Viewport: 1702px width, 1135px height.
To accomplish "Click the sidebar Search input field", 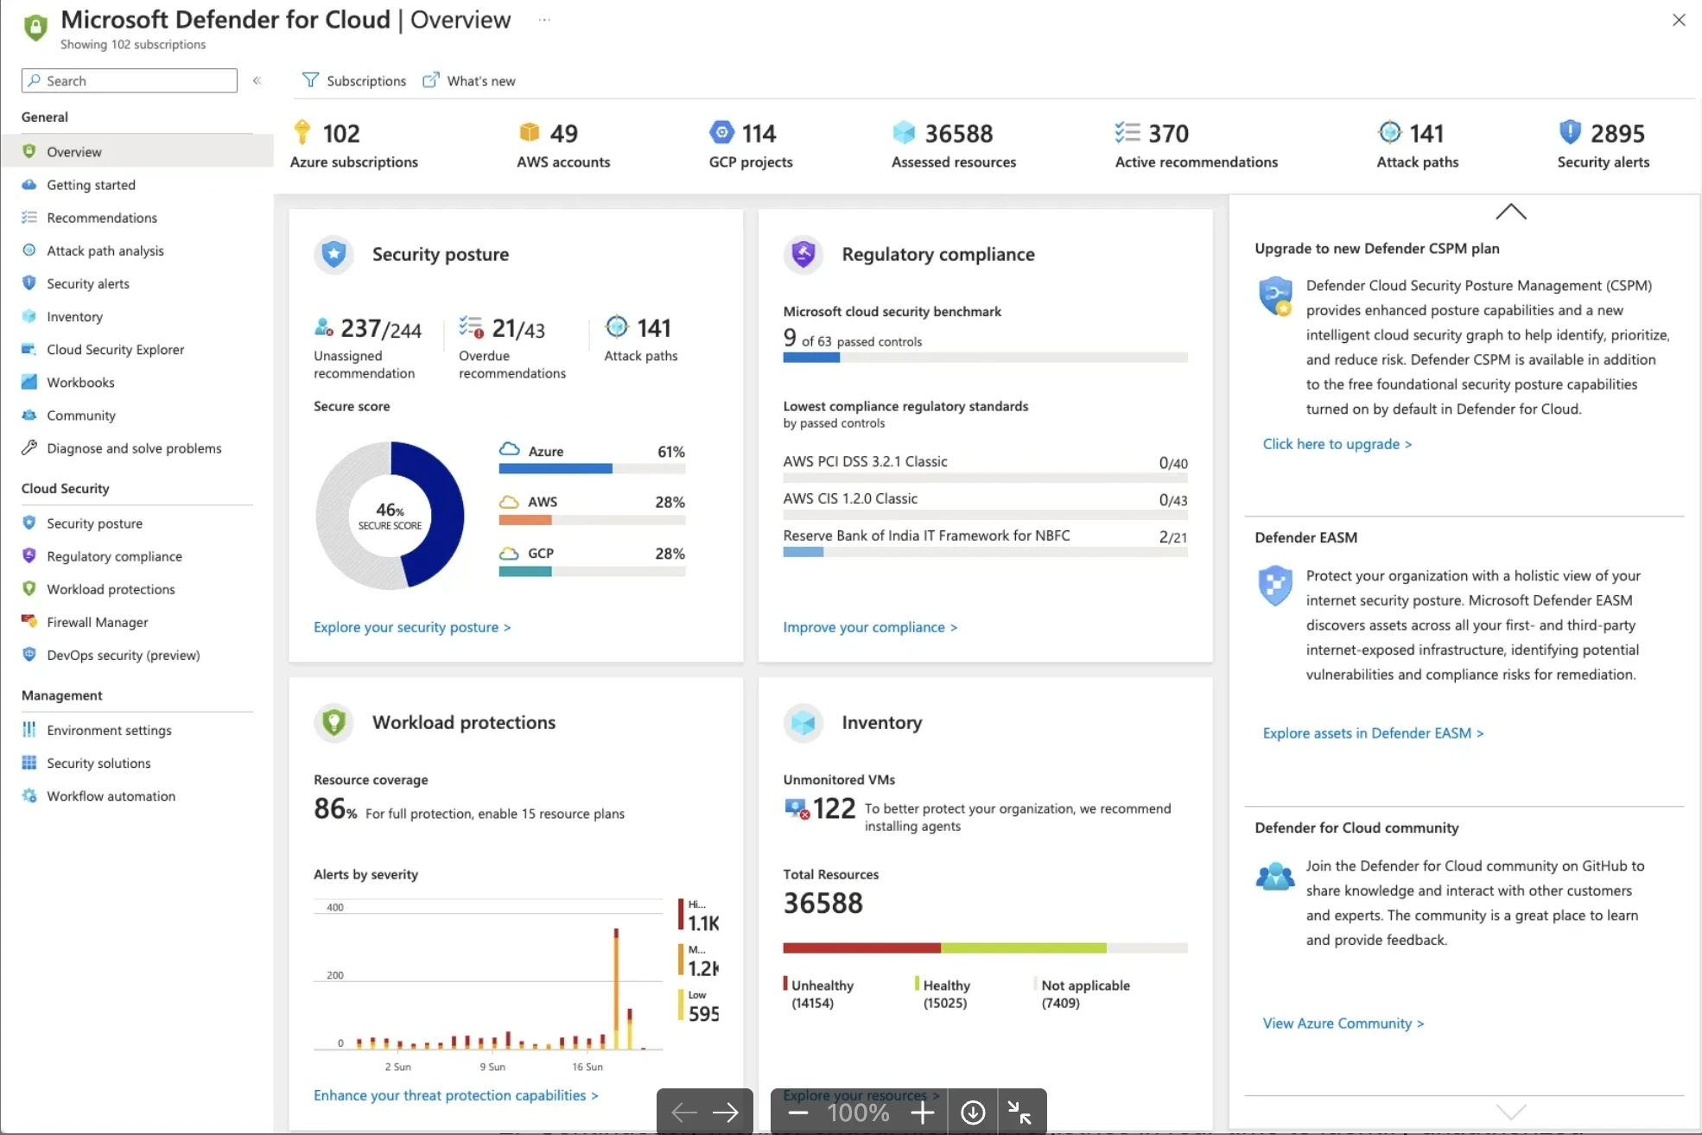I will 130,80.
